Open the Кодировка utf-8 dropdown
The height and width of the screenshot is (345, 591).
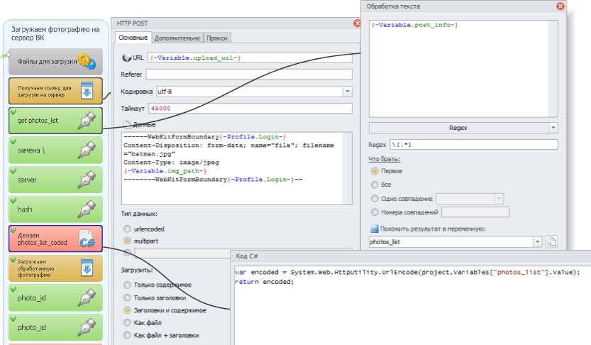coord(347,92)
